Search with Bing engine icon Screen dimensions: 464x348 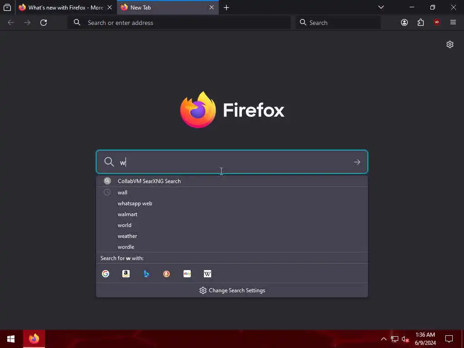tap(146, 274)
